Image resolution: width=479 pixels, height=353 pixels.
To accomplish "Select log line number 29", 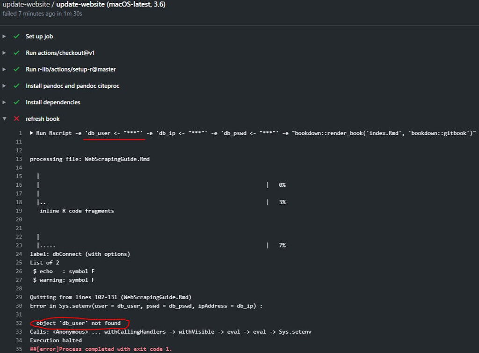I will (x=19, y=297).
